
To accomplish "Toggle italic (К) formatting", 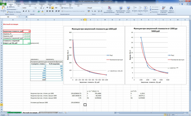I will [26, 11].
